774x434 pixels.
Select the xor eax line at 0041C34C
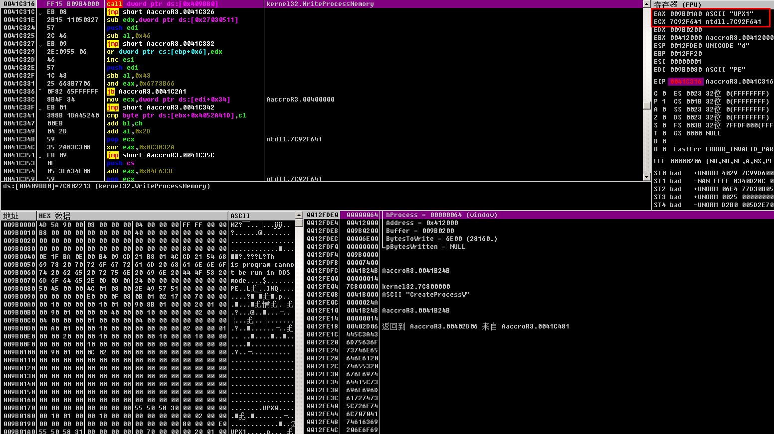tap(322, 147)
